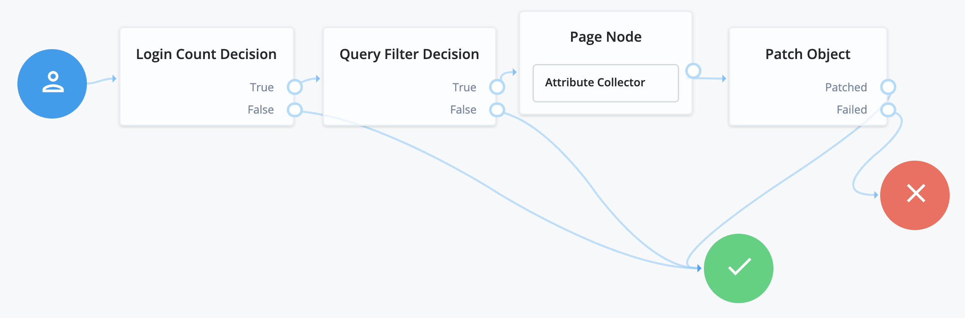
Task: Select the Patch Object node title
Action: pos(808,54)
